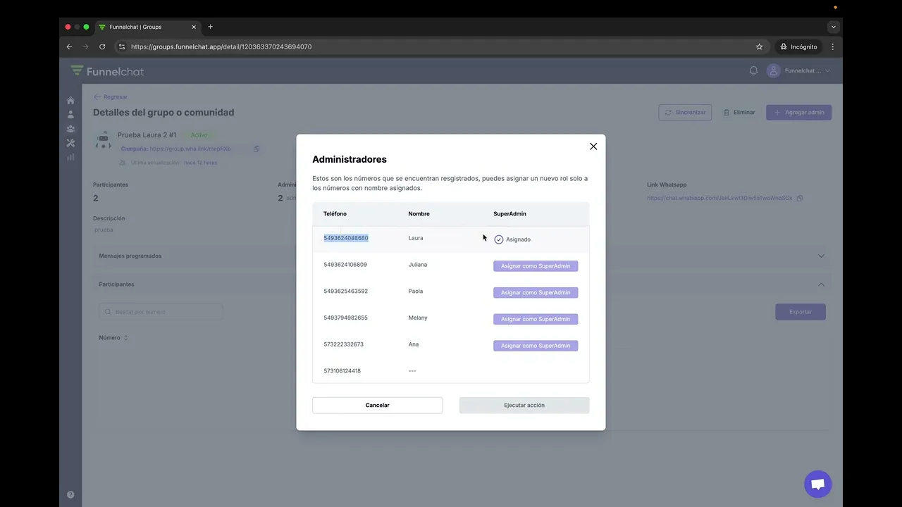Screen dimensions: 902x507
Task: Open a new browser tab
Action: click(x=210, y=27)
